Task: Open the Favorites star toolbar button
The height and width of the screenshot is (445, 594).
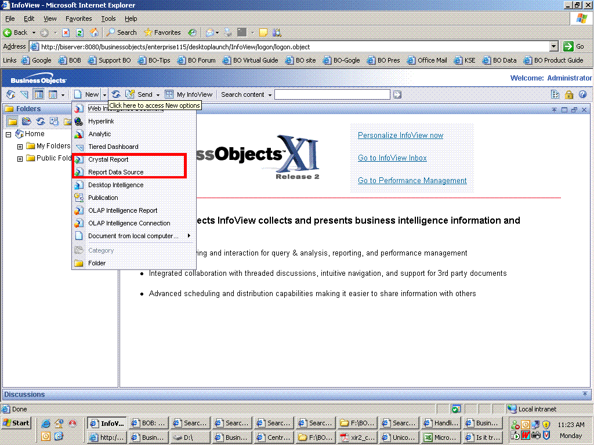Action: 162,32
